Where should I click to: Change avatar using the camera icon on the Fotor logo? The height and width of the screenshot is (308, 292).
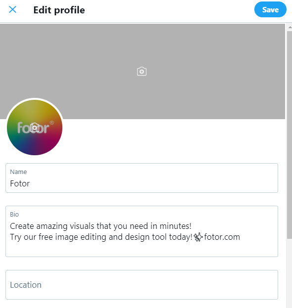coord(35,128)
